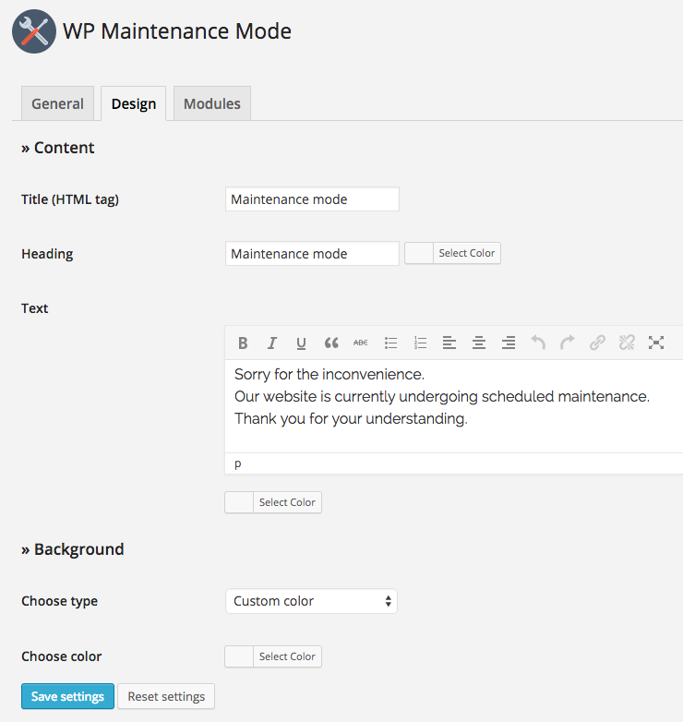Open the Design tab

click(x=134, y=103)
